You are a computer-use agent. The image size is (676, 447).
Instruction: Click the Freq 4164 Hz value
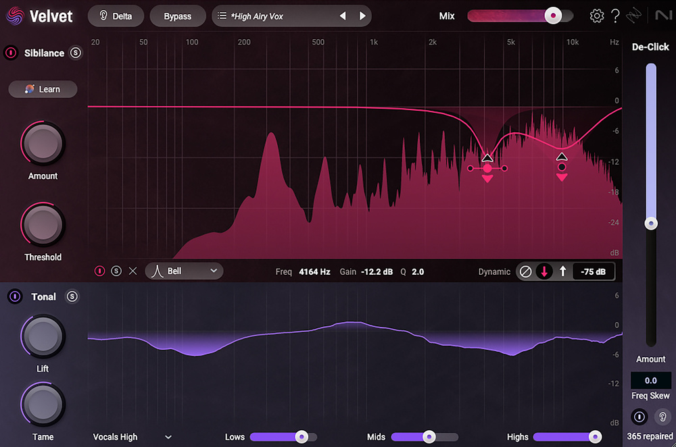[315, 271]
